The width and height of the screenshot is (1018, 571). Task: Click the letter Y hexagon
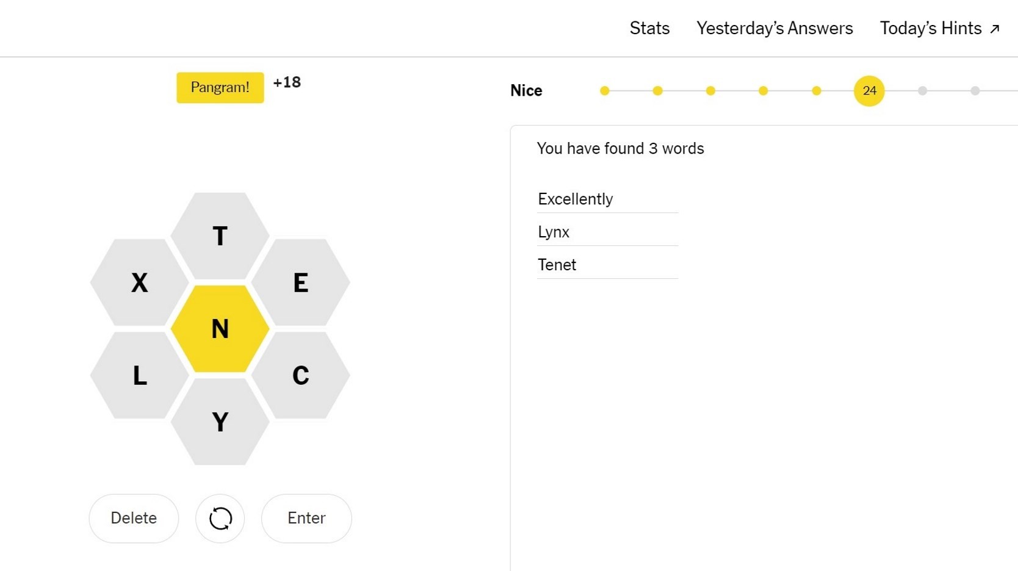coord(219,422)
